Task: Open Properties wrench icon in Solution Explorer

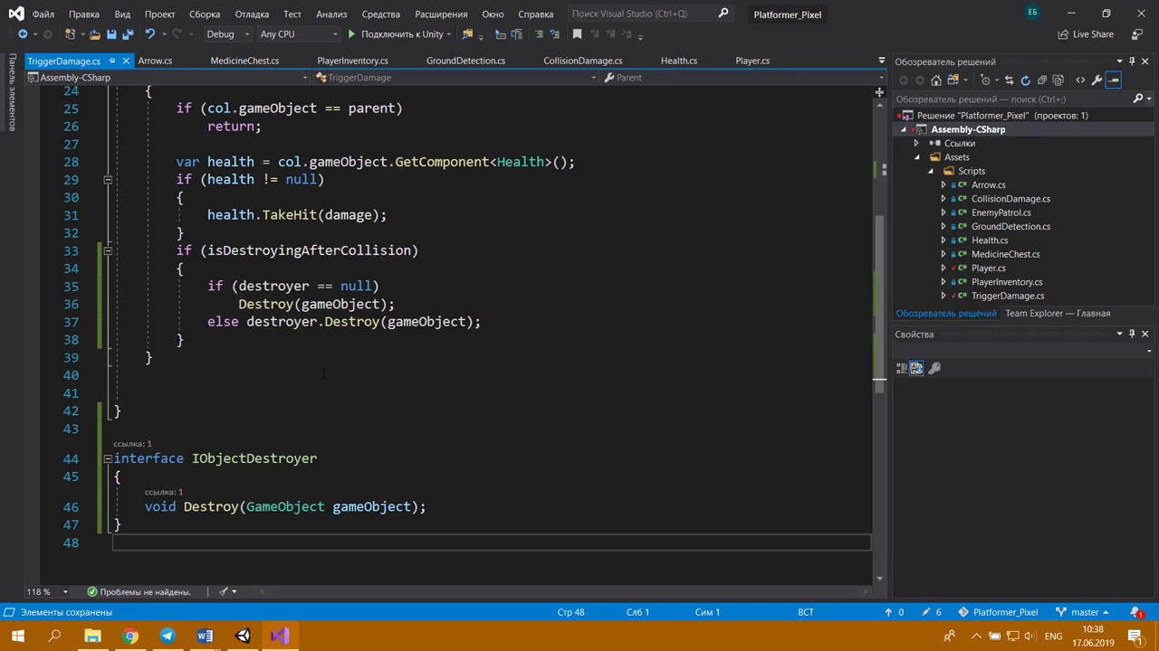Action: tap(1097, 80)
